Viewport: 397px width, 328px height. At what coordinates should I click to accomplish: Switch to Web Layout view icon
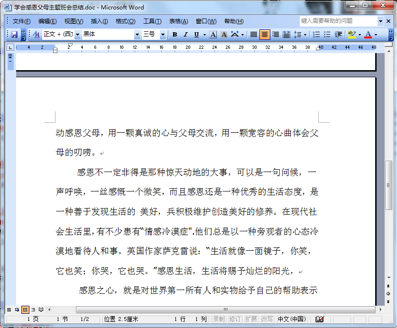point(17,310)
